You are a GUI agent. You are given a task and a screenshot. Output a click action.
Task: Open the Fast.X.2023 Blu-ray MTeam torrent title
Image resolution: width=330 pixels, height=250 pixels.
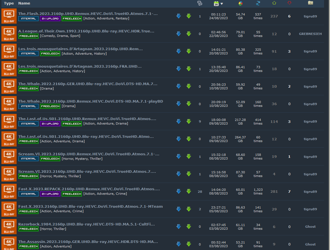pyautogui.click(x=90, y=206)
